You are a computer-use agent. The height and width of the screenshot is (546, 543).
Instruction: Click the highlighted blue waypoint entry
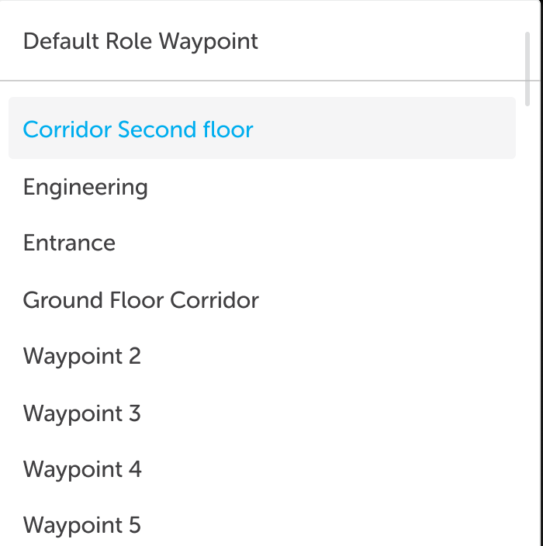(262, 128)
